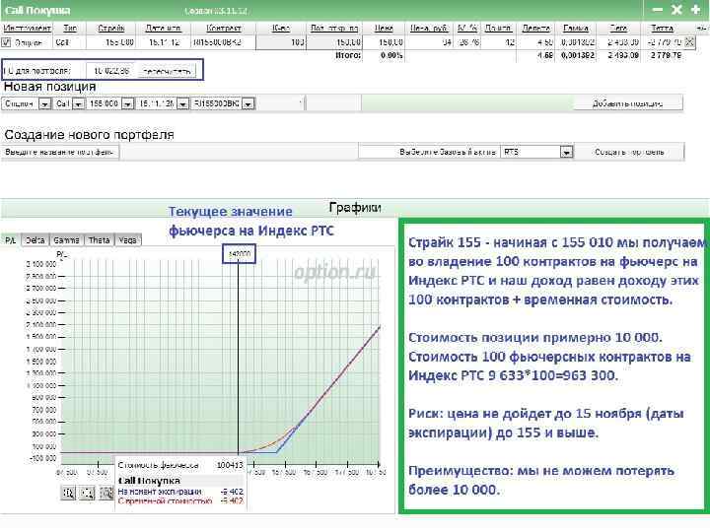Click the пересчитать recalculate button
This screenshot has height=532, width=710.
coord(166,72)
